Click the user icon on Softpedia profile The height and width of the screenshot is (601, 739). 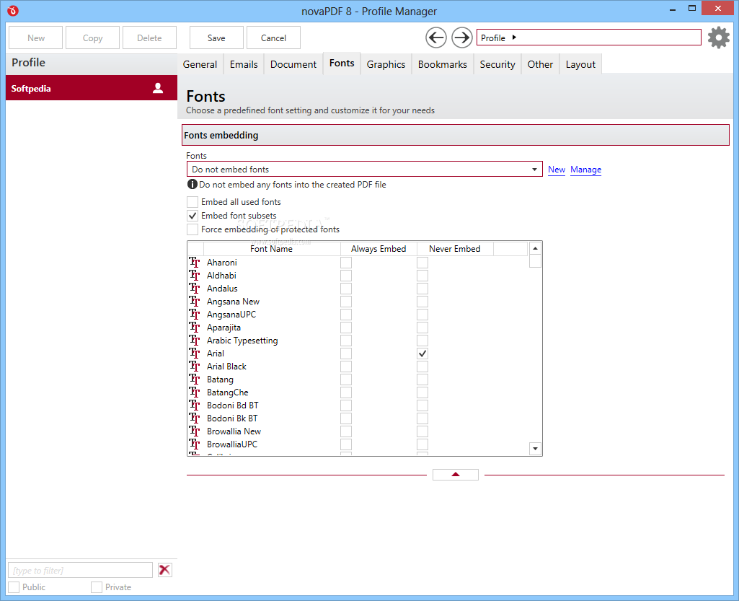point(158,88)
